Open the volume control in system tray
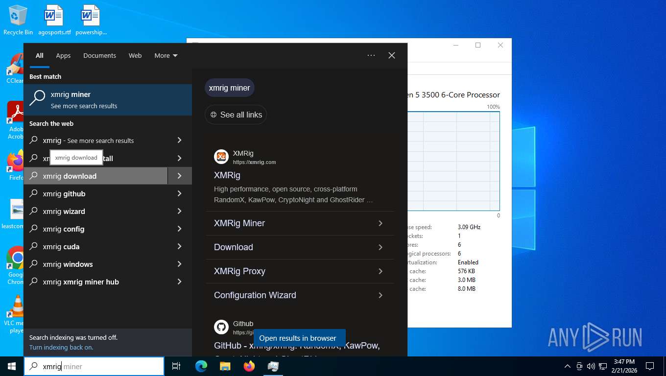666x376 pixels. [591, 366]
